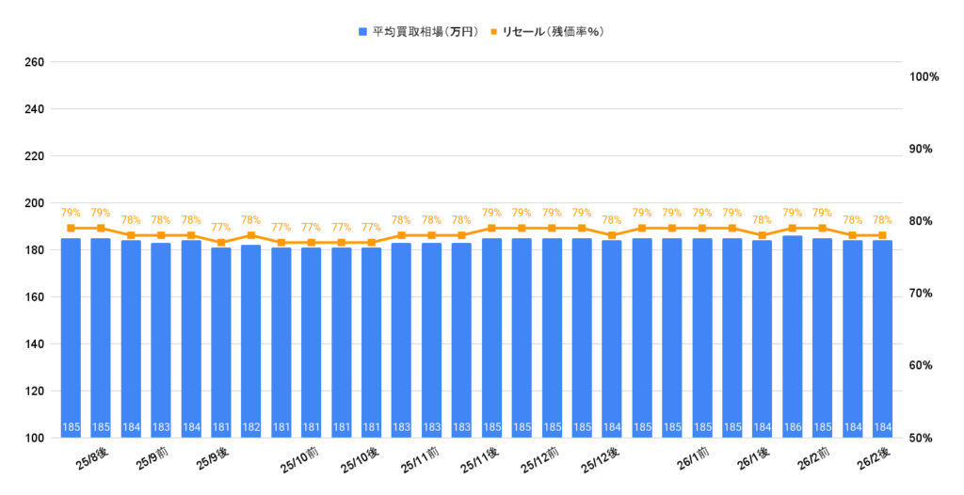Click the x-axis label 25/8後
This screenshot has width=964, height=495.
pos(93,460)
